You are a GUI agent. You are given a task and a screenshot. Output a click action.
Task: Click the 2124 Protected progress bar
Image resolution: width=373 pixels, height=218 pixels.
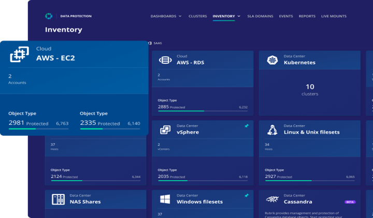point(96,181)
